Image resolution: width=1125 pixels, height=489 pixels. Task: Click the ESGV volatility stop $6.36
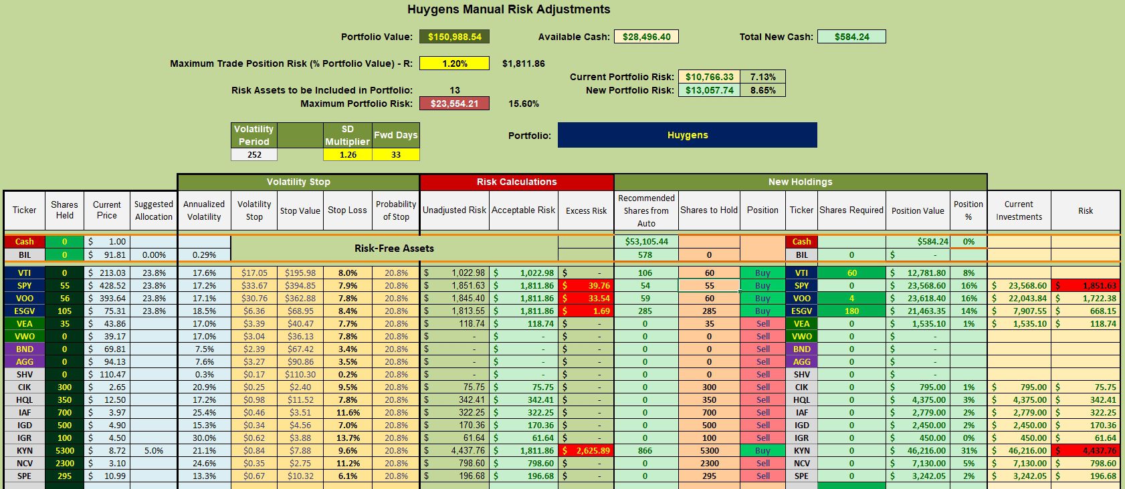pyautogui.click(x=254, y=311)
